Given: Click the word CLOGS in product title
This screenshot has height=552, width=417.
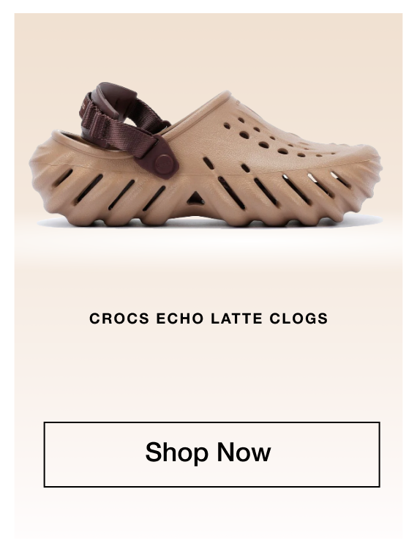Looking at the screenshot, I should coord(298,318).
